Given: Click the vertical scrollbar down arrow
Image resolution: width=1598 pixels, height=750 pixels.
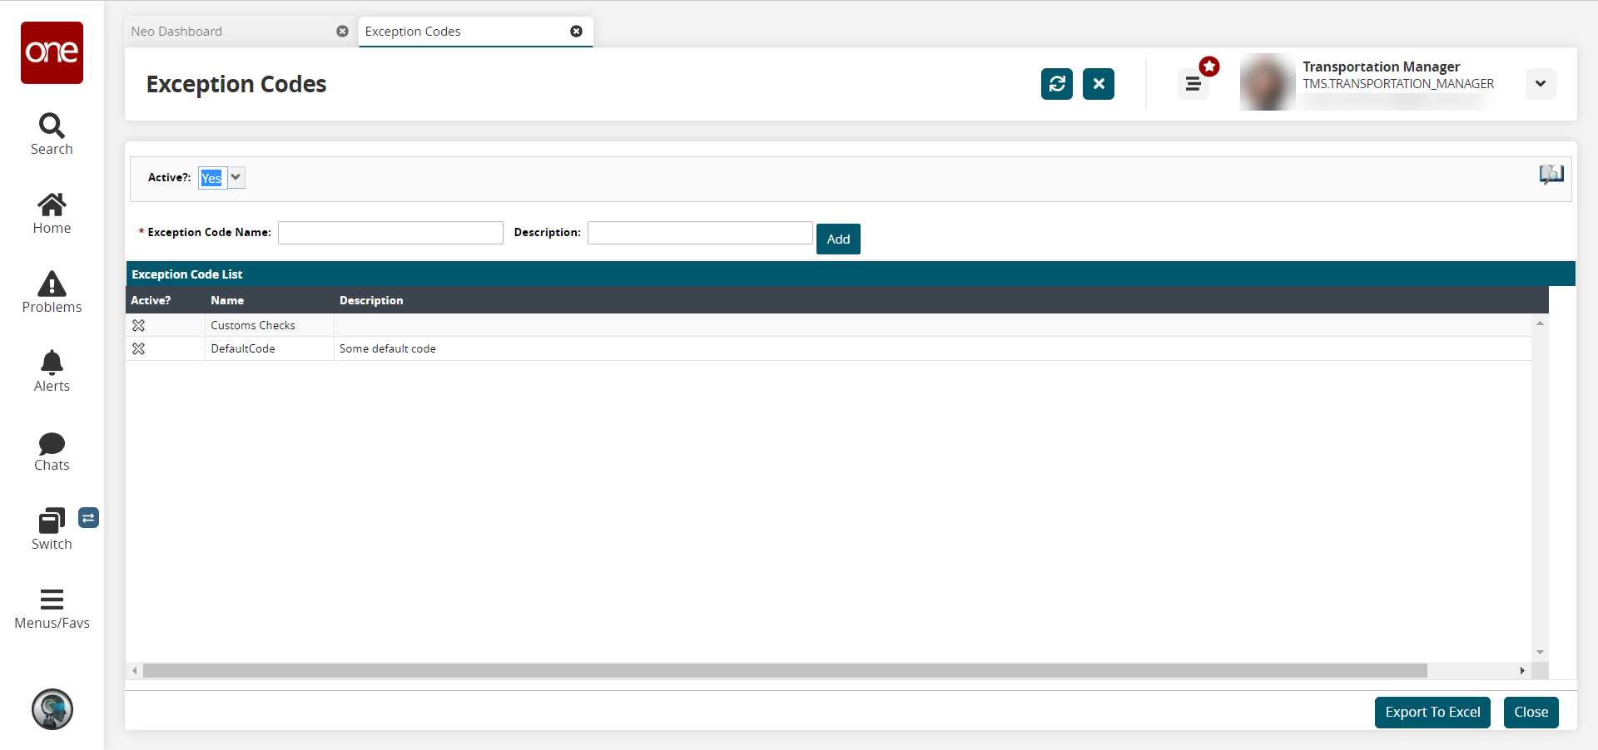Looking at the screenshot, I should 1541,653.
